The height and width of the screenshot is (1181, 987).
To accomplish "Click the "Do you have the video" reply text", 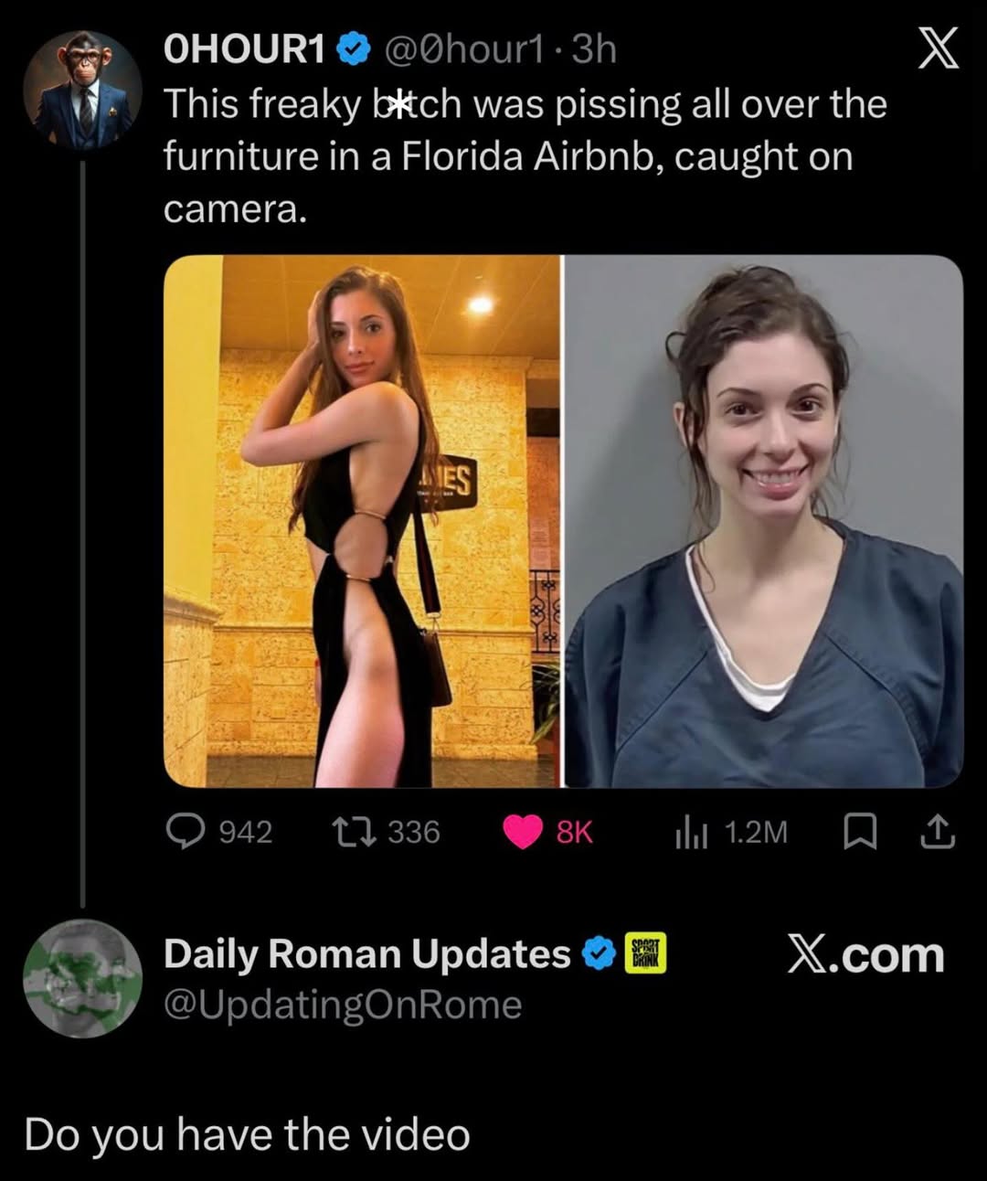I will [247, 1134].
